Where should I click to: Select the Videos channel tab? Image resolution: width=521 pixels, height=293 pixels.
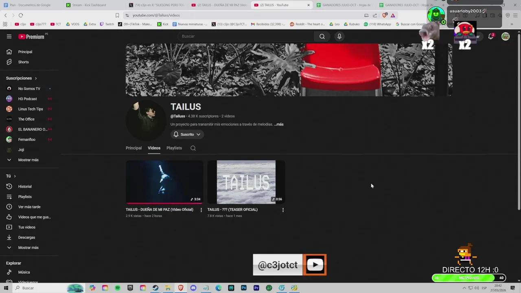point(154,148)
